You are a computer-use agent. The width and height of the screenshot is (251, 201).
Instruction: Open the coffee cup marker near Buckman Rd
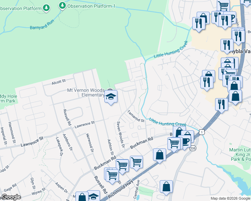[185, 142]
